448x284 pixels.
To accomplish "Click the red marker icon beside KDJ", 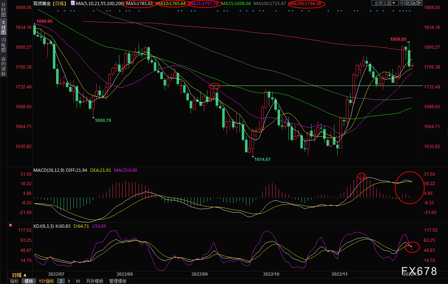I will 10,226.
